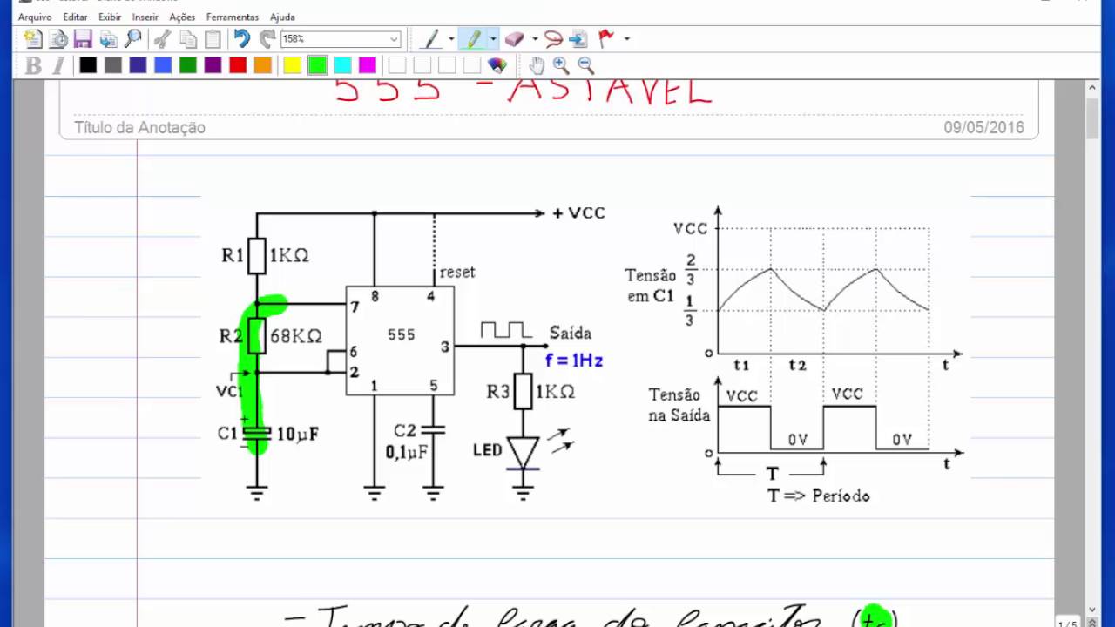The height and width of the screenshot is (627, 1115).
Task: Click the 'T => Período' caption
Action: (818, 496)
